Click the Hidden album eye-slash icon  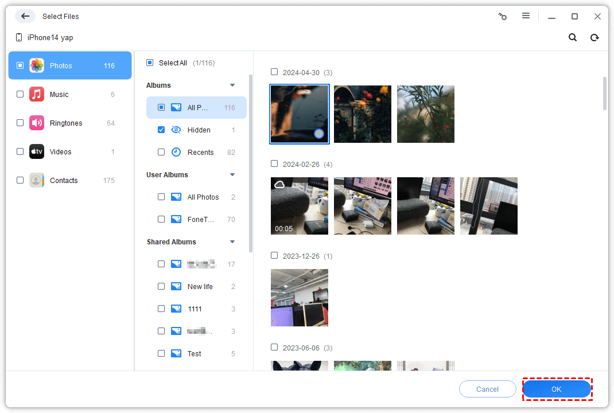[176, 130]
